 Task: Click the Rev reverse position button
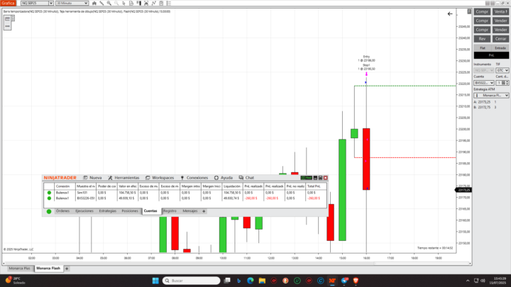[x=482, y=39]
